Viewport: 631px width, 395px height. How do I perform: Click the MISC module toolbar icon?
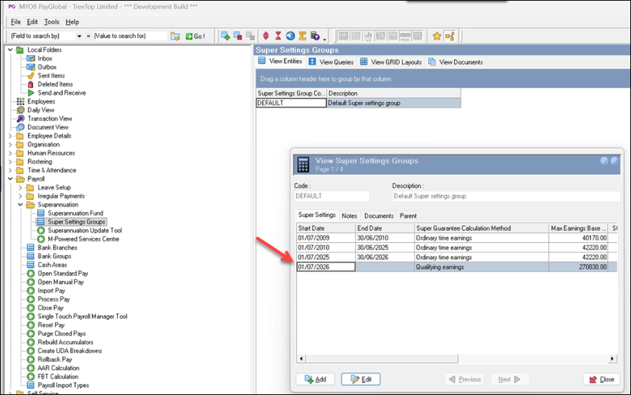click(x=405, y=36)
